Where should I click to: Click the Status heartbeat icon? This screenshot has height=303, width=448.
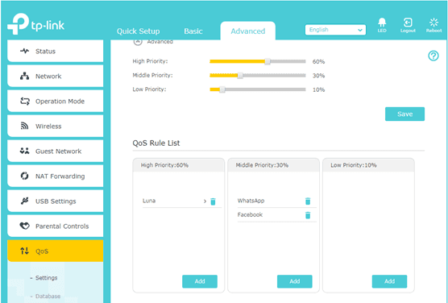[x=24, y=51]
